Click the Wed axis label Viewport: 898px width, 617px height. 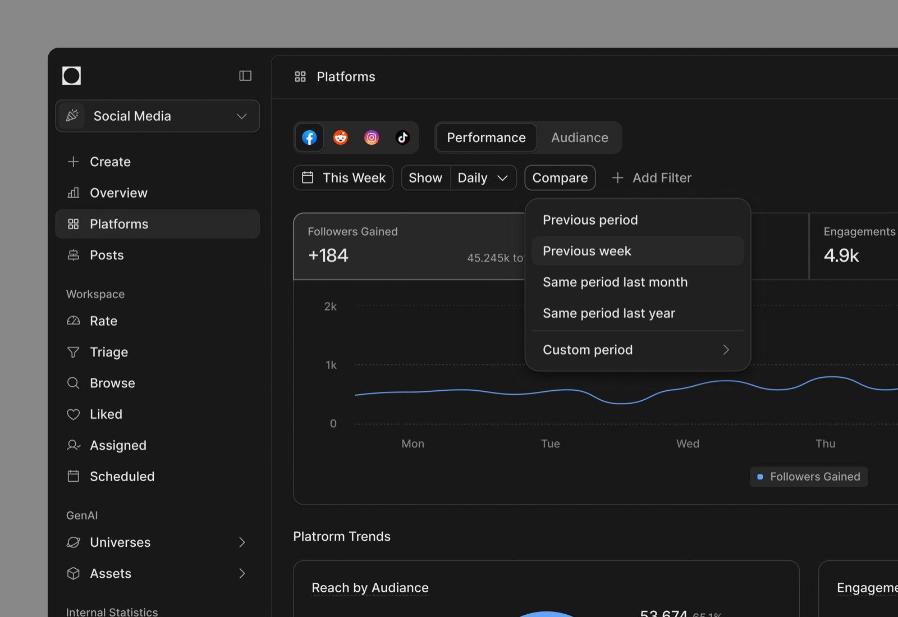tap(688, 444)
